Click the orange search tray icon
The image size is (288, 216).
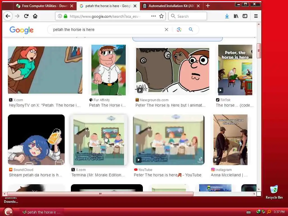(269, 212)
